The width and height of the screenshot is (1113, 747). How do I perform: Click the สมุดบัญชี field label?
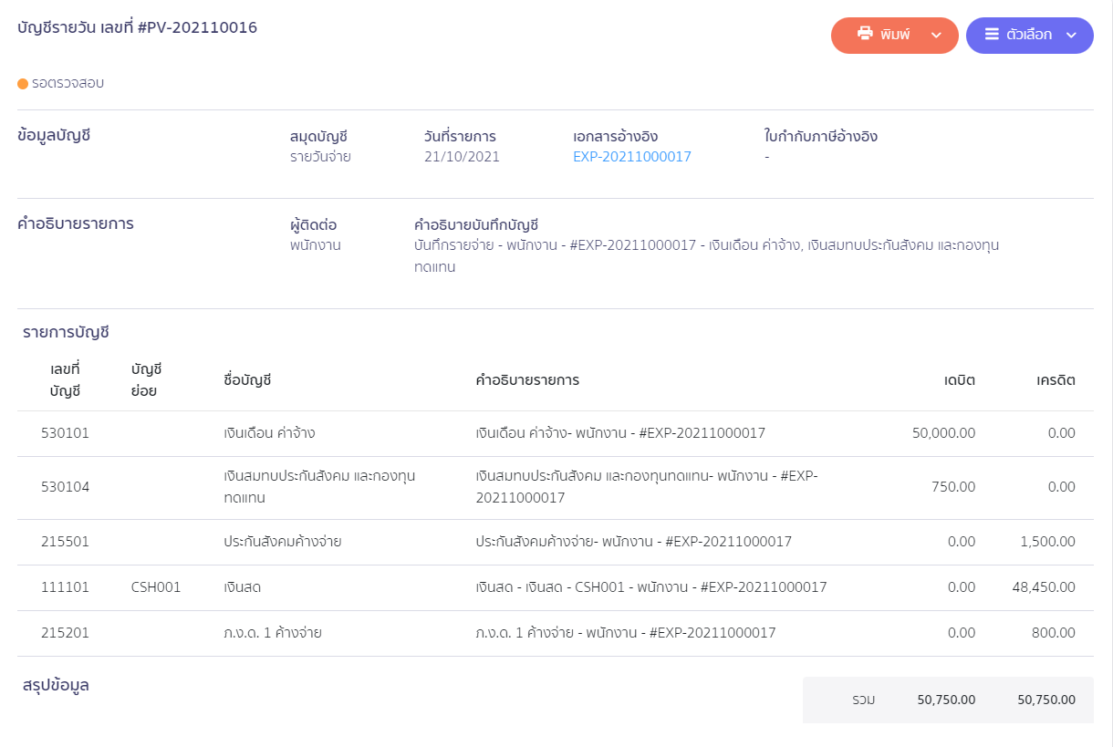click(318, 137)
